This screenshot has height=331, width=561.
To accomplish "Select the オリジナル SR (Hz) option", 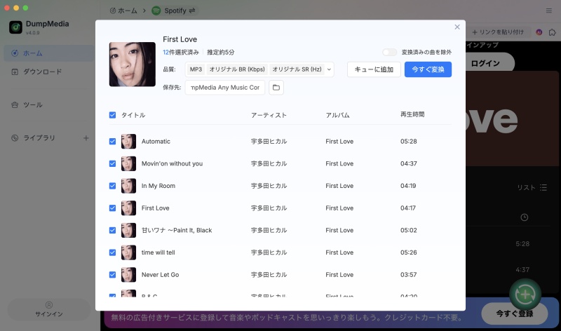I will coord(297,69).
